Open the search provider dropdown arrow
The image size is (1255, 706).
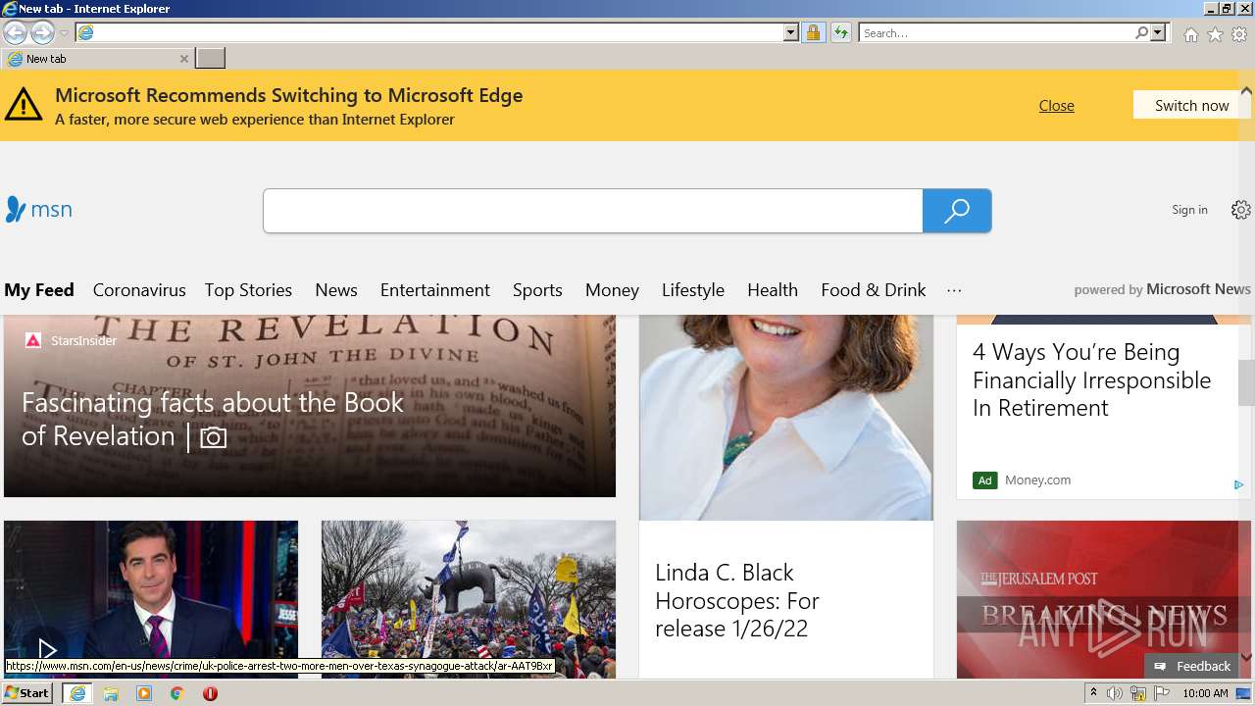tap(1158, 32)
